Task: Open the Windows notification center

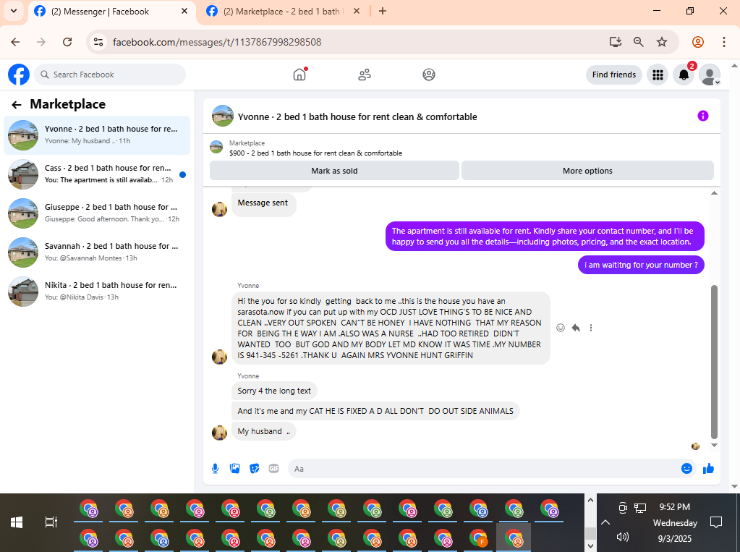Action: coord(716,522)
